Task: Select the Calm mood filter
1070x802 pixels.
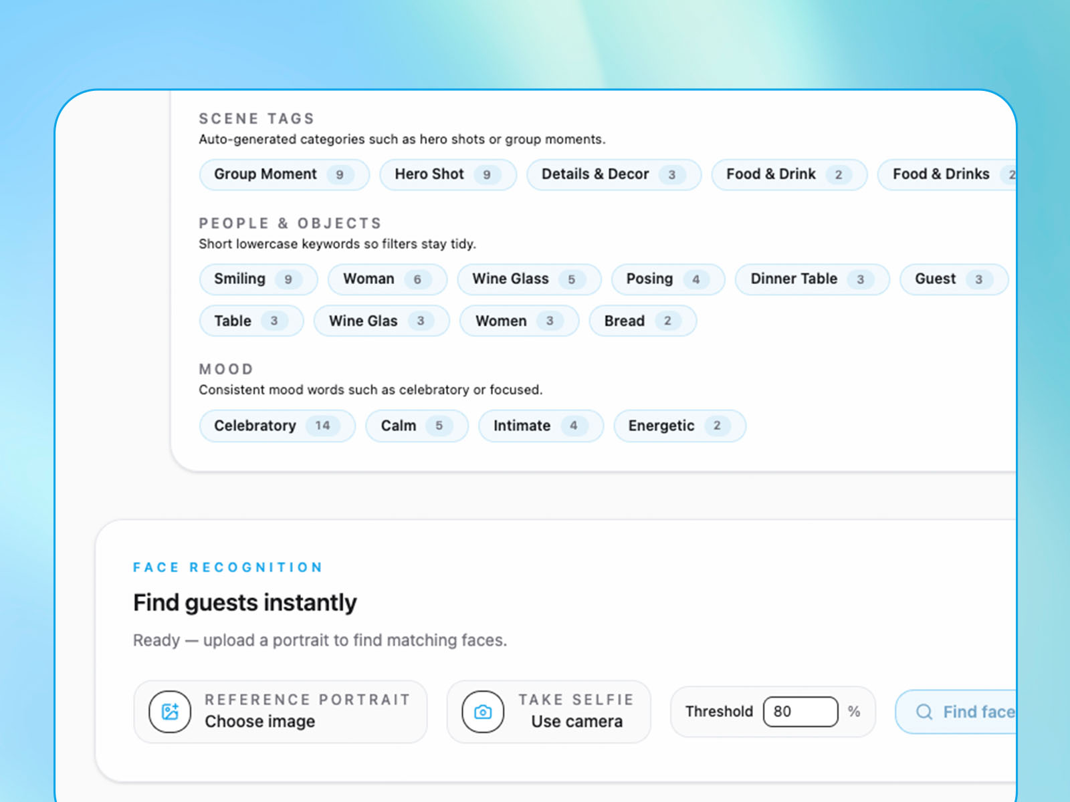Action: [x=416, y=426]
